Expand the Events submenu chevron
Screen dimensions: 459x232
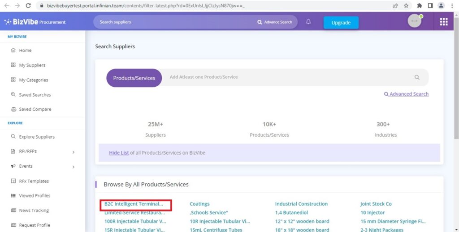(74, 167)
